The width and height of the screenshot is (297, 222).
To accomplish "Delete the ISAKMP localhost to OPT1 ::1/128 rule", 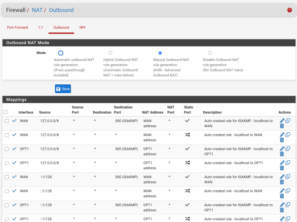I will 282,210.
